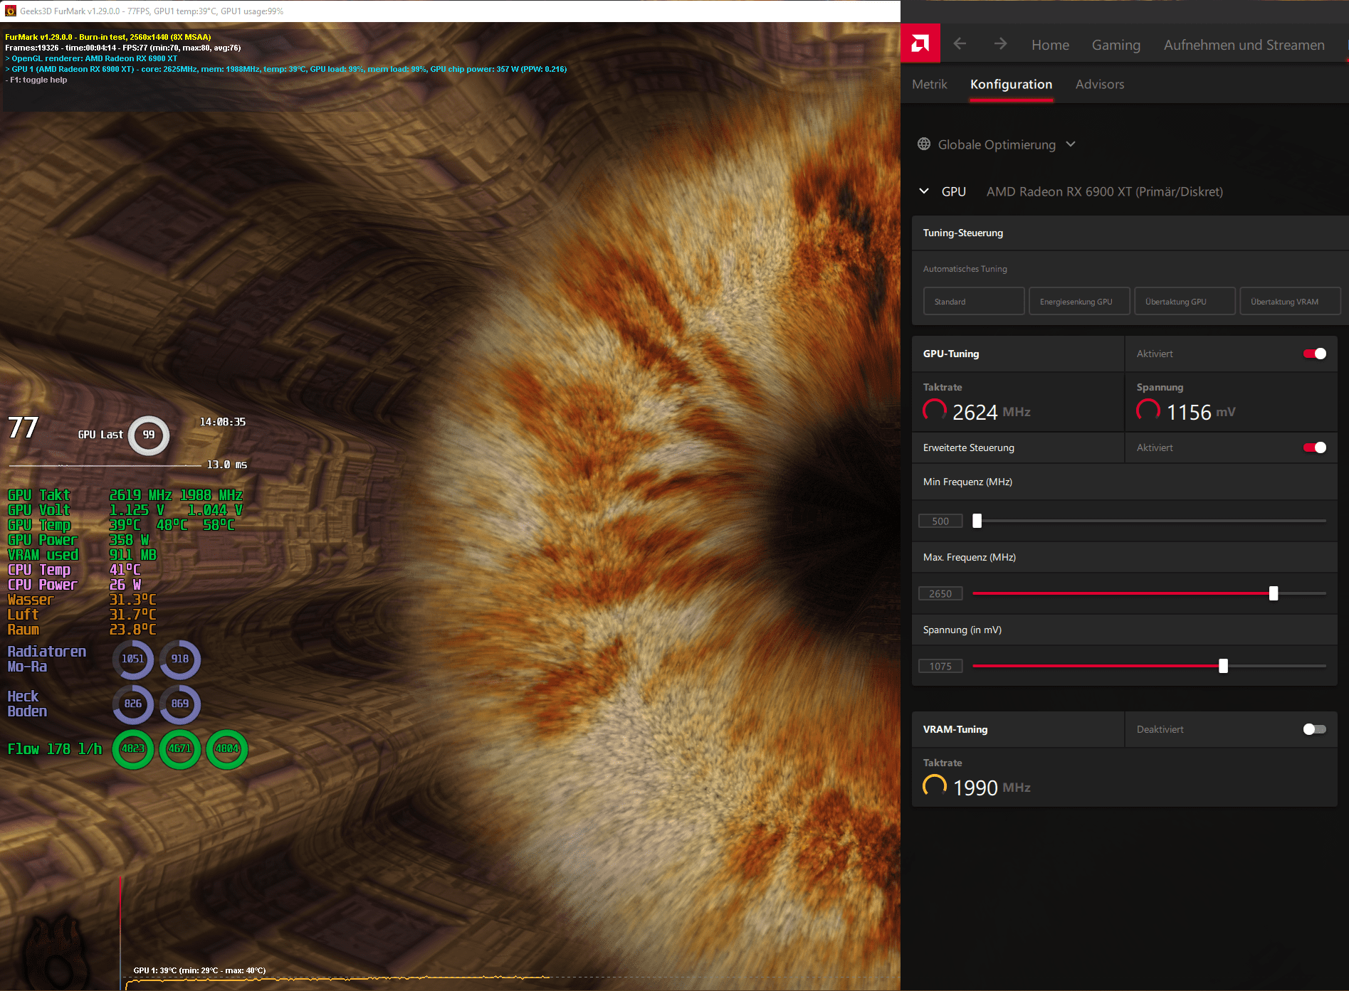Viewport: 1349px width, 991px height.
Task: Click the AMD logo icon
Action: [x=920, y=43]
